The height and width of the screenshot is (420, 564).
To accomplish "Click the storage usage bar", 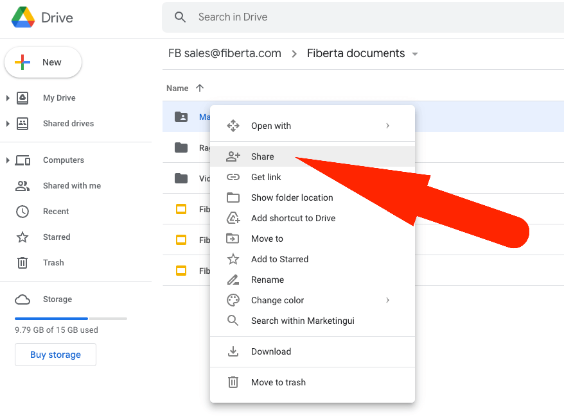I will tap(71, 319).
